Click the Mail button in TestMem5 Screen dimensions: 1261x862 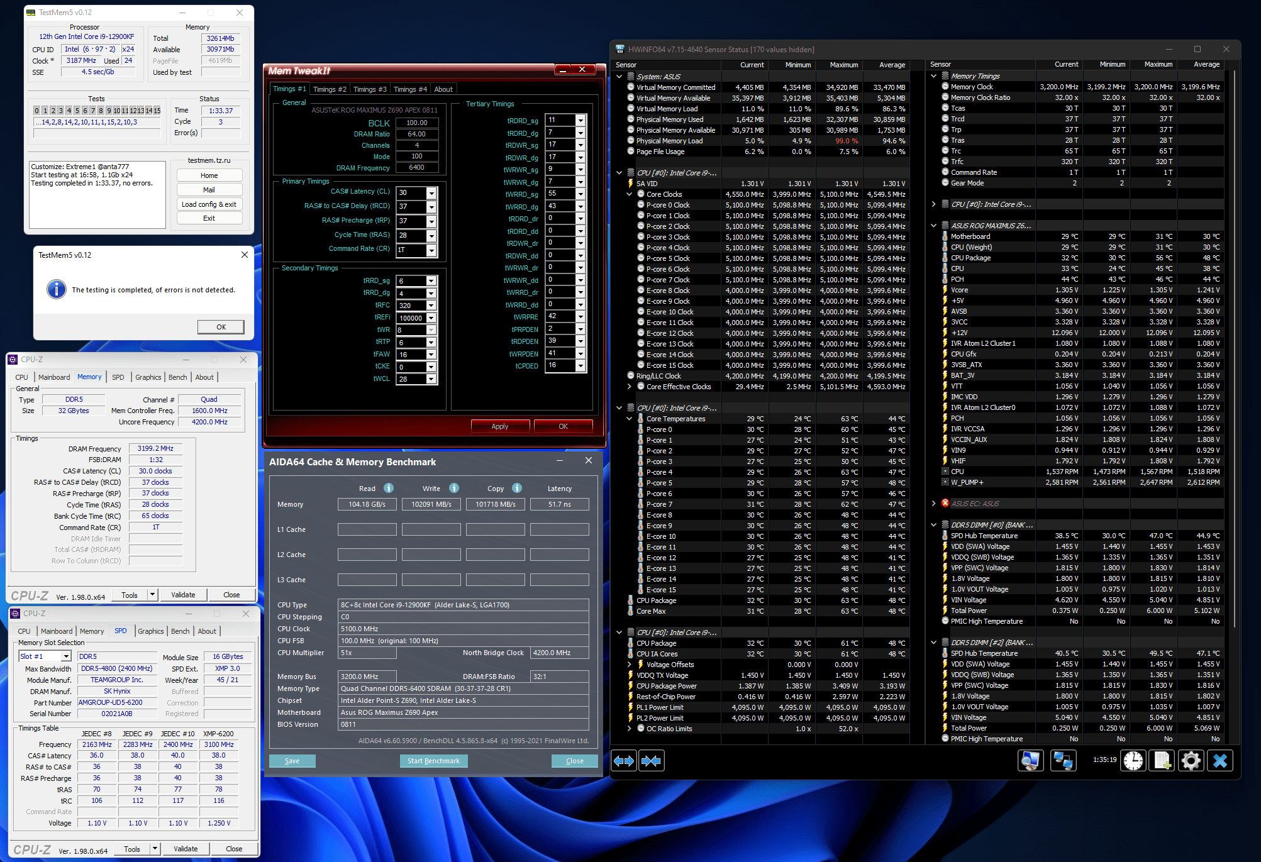pos(209,190)
